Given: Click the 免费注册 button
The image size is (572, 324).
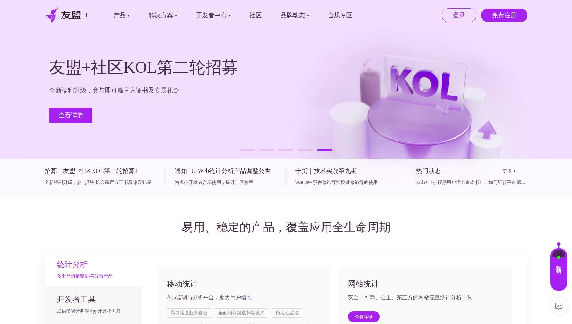Looking at the screenshot, I should (x=504, y=15).
